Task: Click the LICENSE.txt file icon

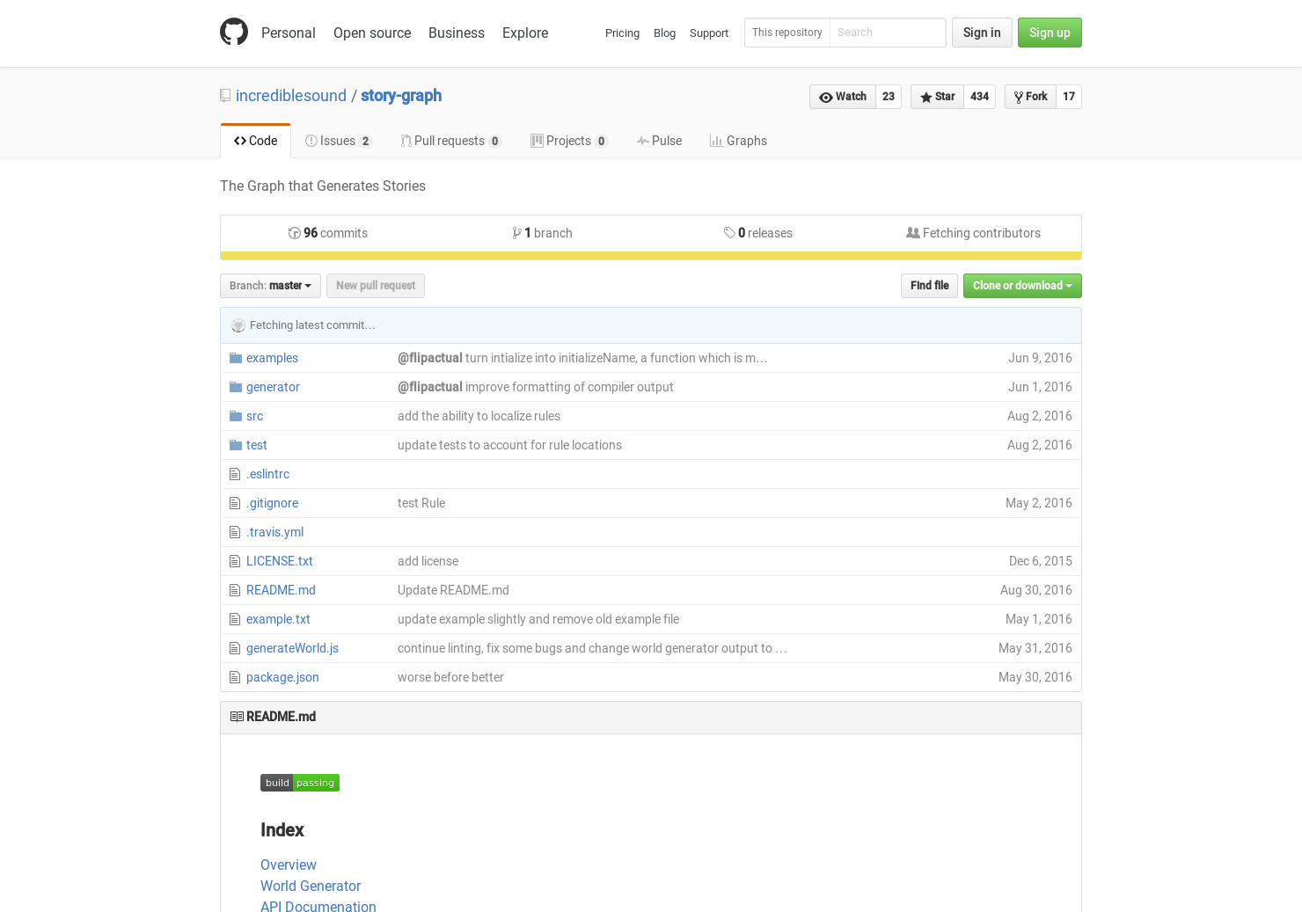Action: pyautogui.click(x=235, y=561)
